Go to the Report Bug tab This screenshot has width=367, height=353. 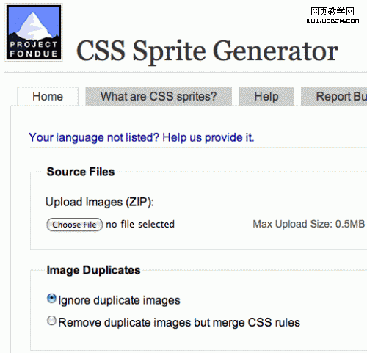pyautogui.click(x=334, y=96)
